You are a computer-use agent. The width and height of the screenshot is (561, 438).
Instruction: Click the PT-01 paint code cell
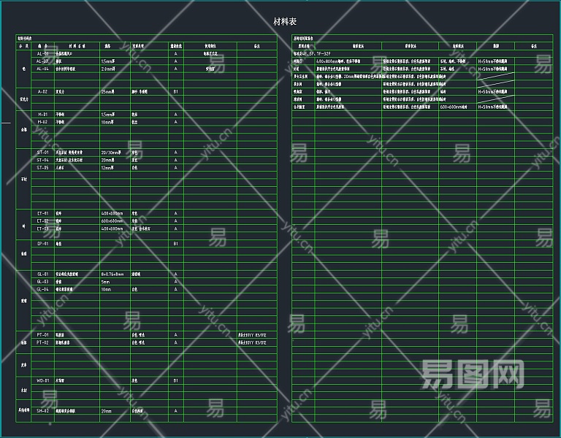click(x=42, y=334)
